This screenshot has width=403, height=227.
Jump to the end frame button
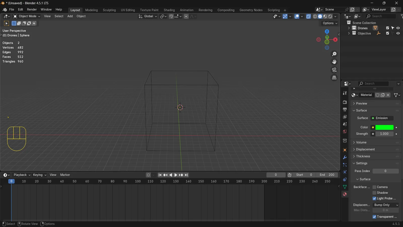pyautogui.click(x=186, y=175)
